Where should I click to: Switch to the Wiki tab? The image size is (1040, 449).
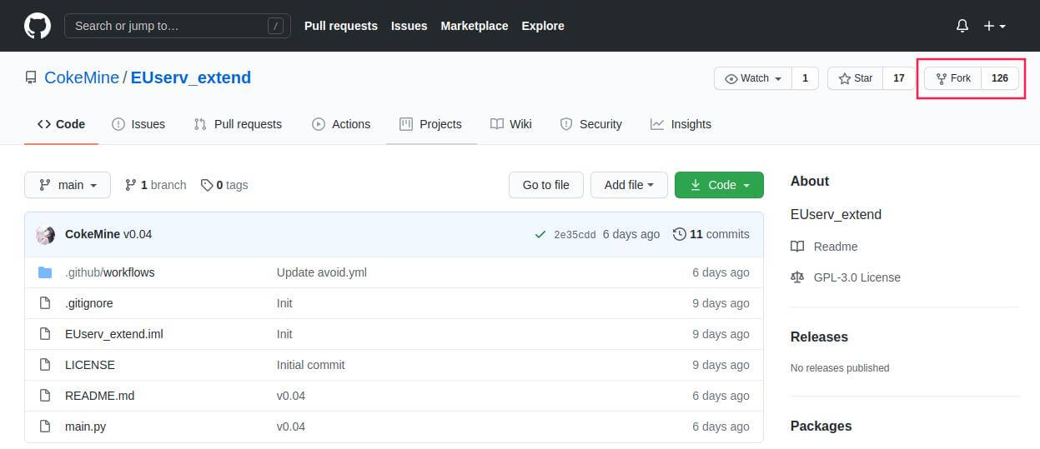[510, 124]
